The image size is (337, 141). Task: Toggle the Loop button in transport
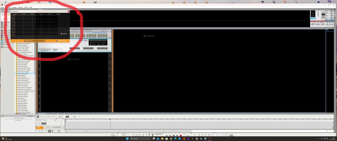point(188,136)
